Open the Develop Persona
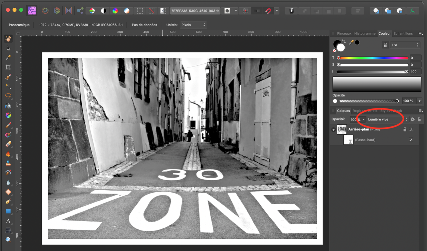Screen dimensions: 427x251 tap(57, 11)
